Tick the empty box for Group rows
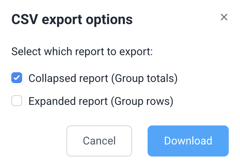Screen dimensions: 240x167 point(17,101)
